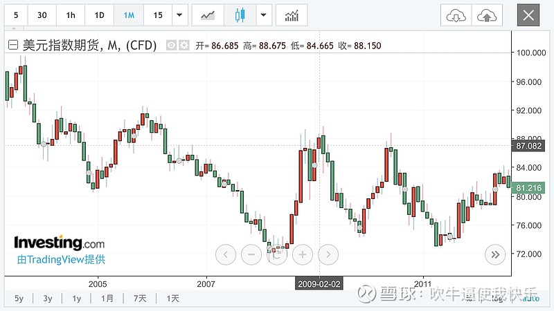Image resolution: width=554 pixels, height=311 pixels.
Task: Collapse the 美元指数期货 legend box
Action: [12, 46]
